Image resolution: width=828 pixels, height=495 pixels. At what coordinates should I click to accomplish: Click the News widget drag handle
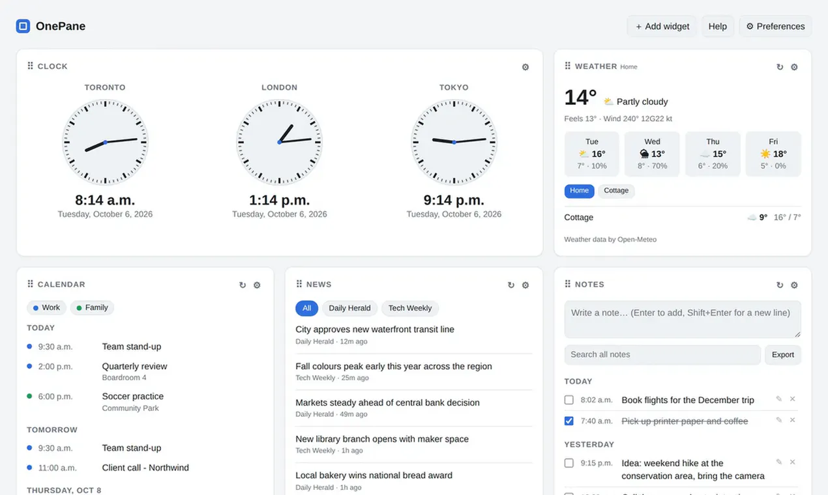click(x=299, y=284)
